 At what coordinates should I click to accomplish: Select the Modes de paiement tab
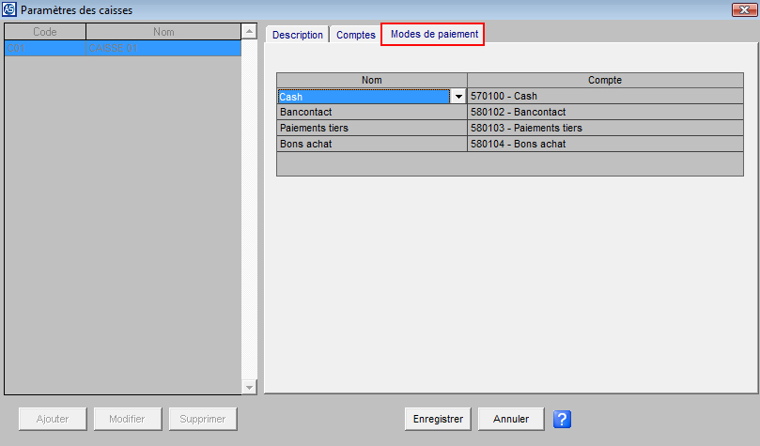pos(433,35)
